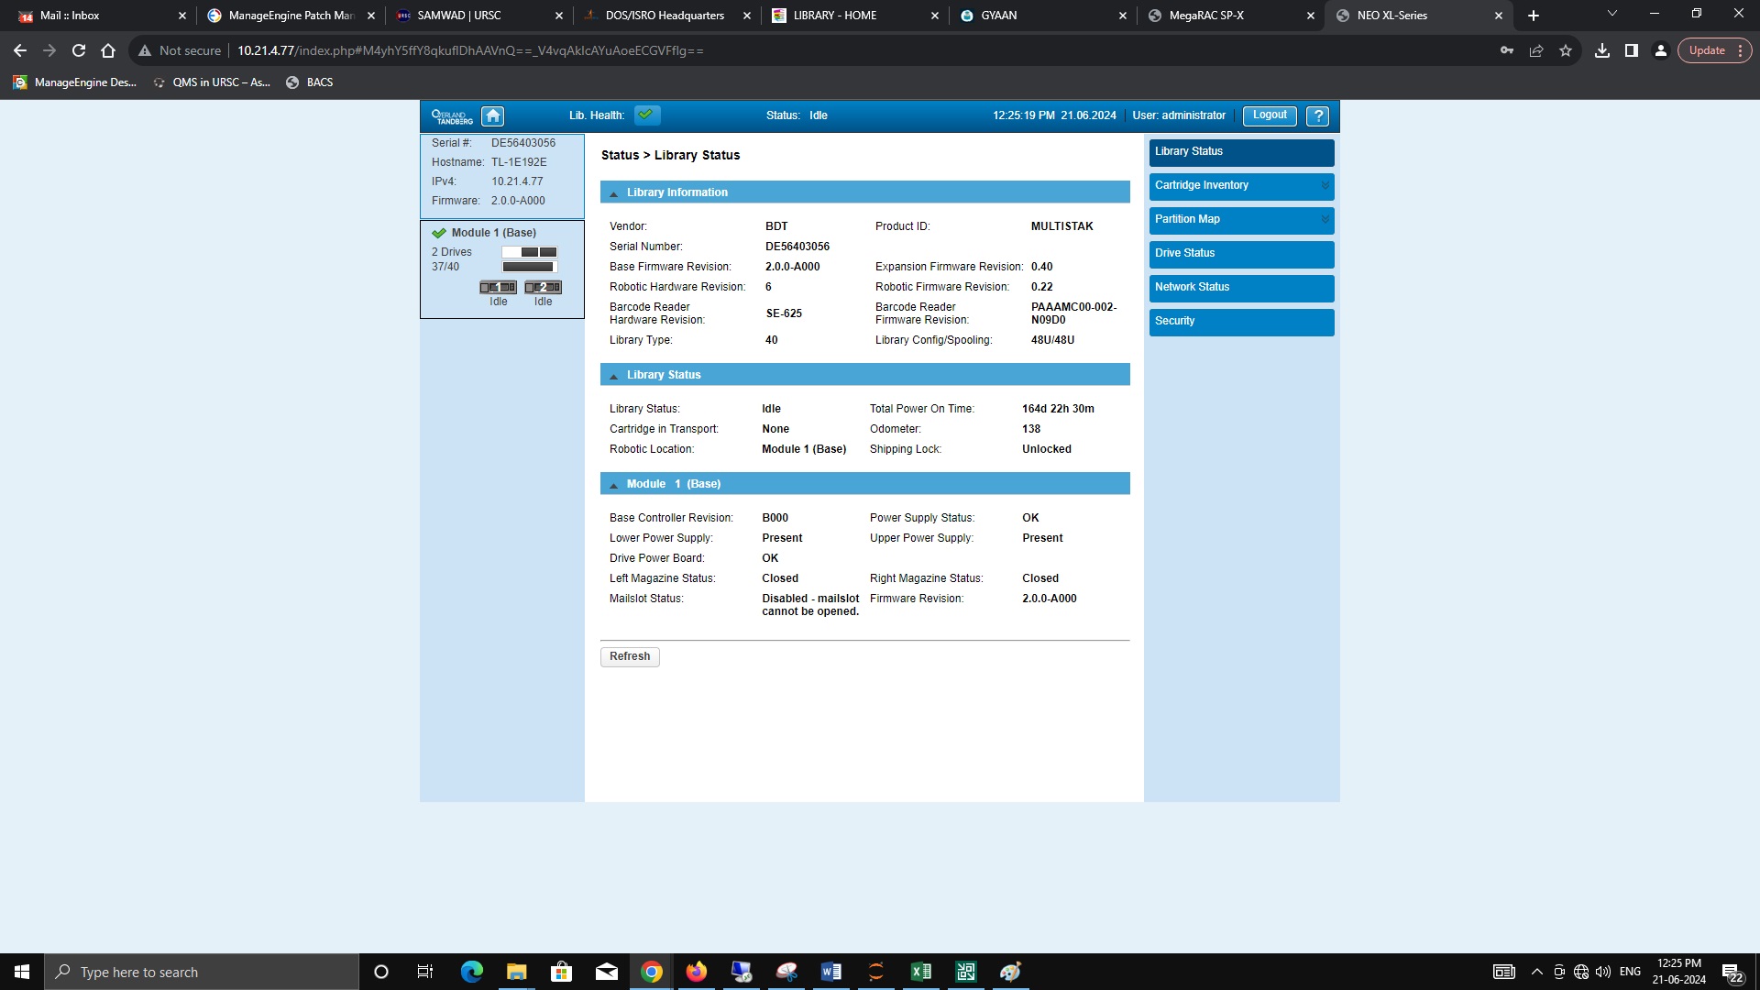
Task: Open the Chrome downloads icon
Action: 1601,50
